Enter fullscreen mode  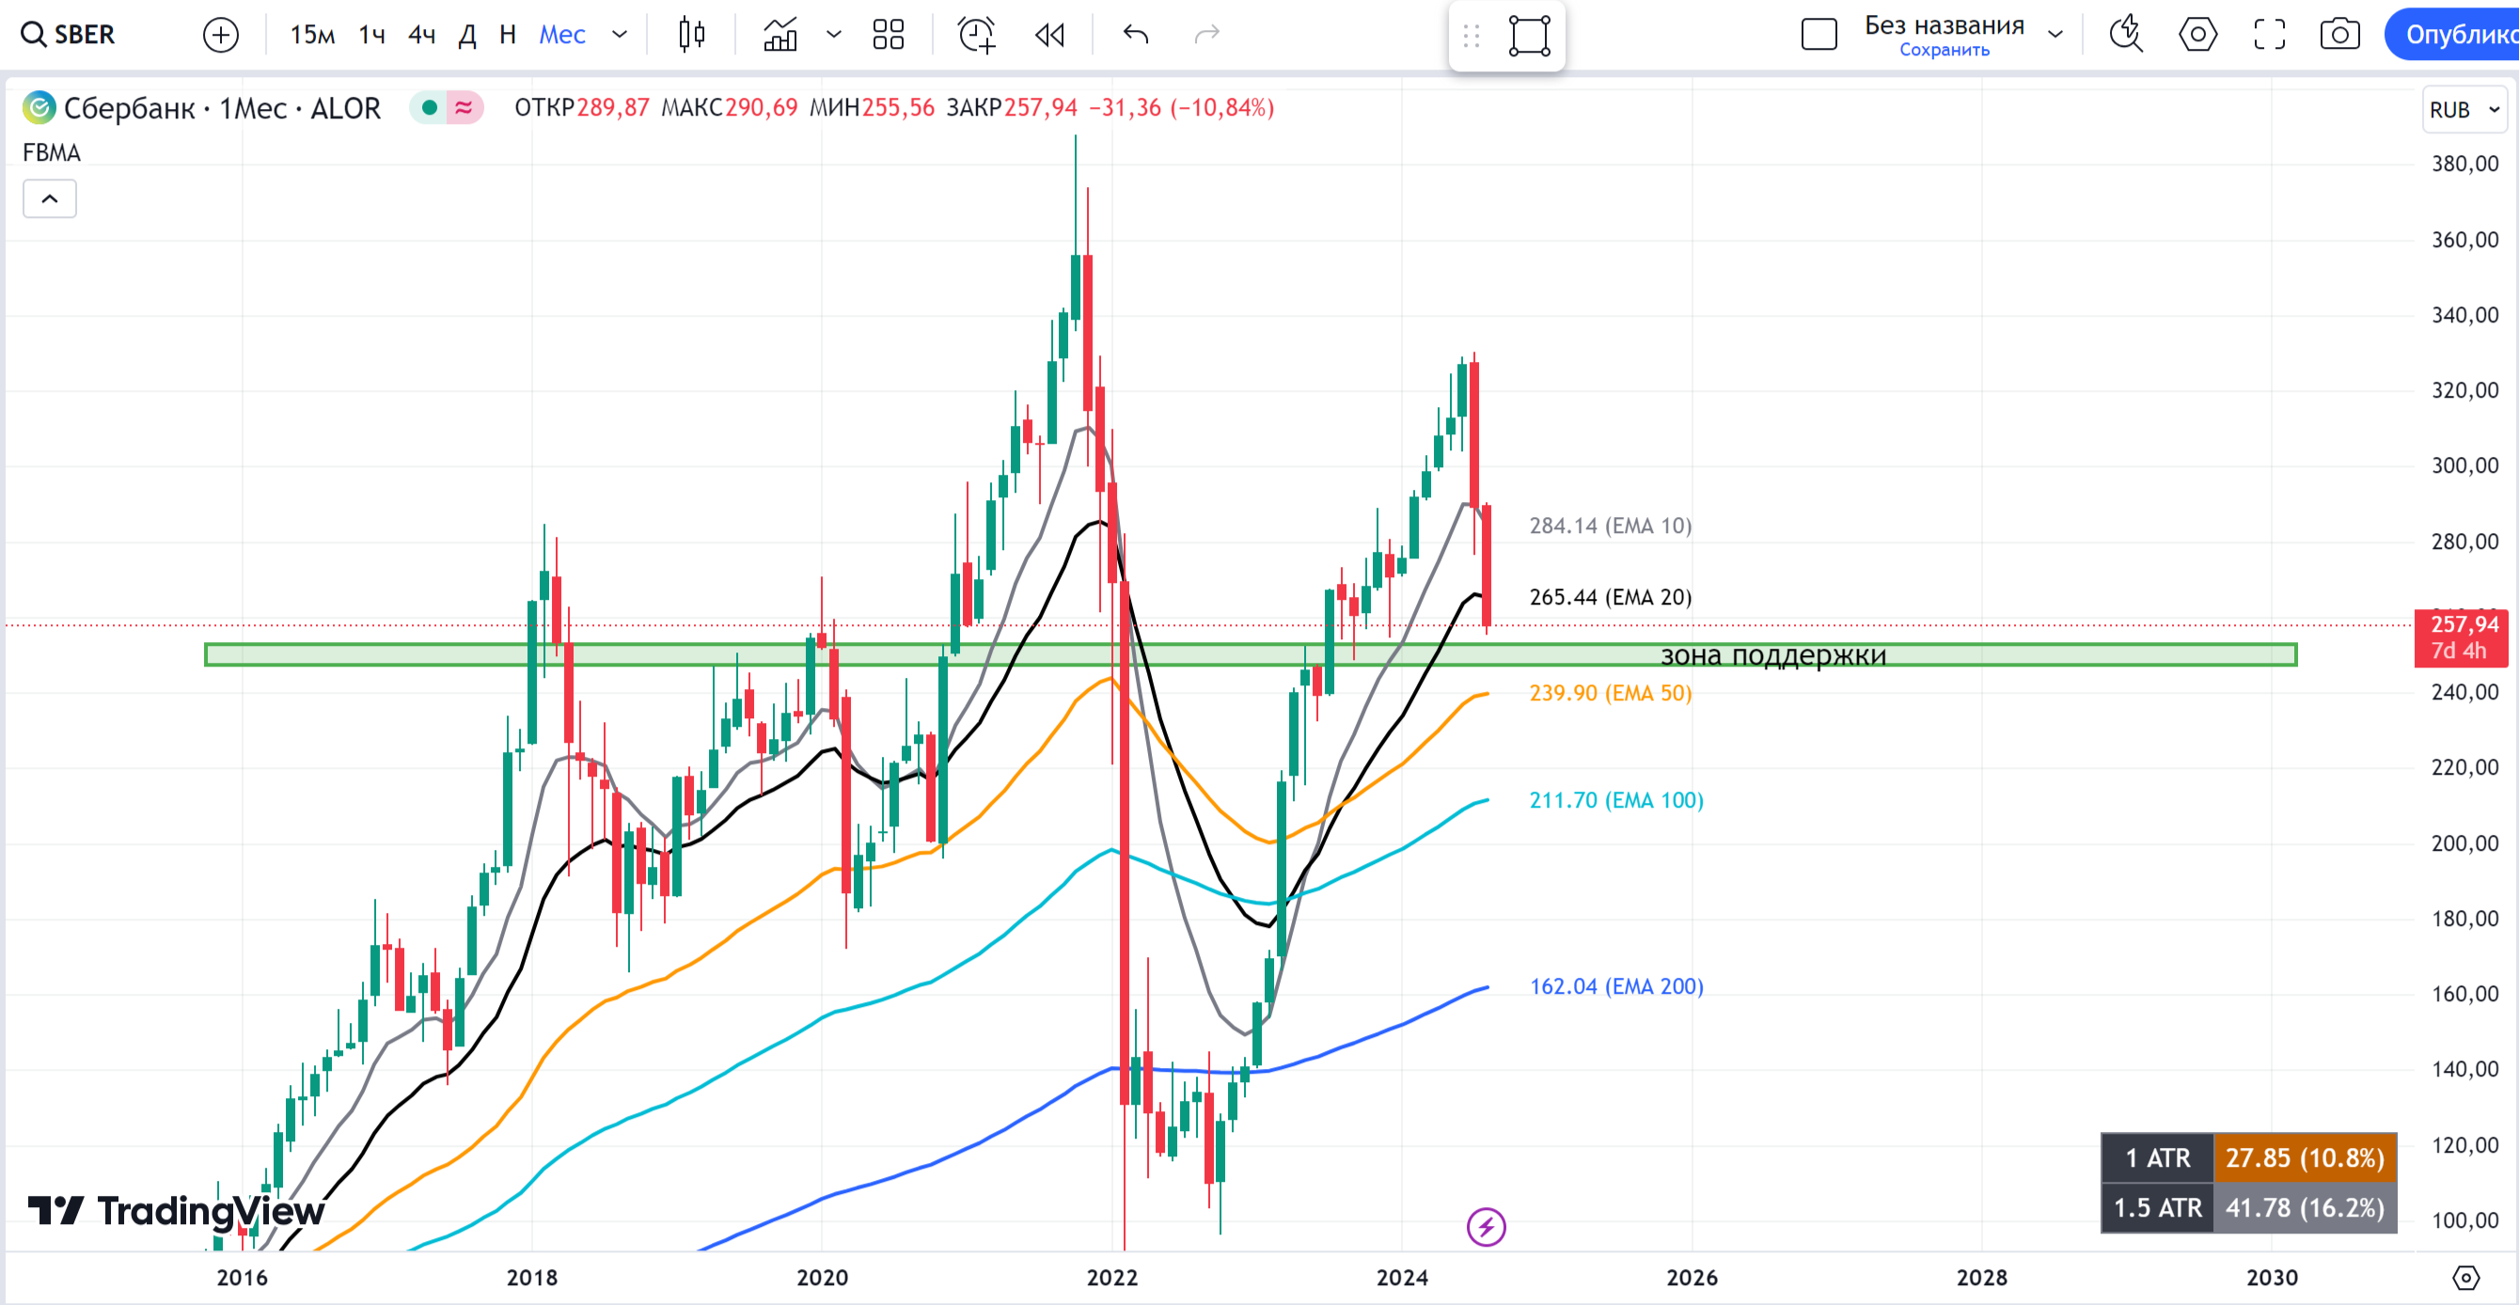[x=2269, y=35]
